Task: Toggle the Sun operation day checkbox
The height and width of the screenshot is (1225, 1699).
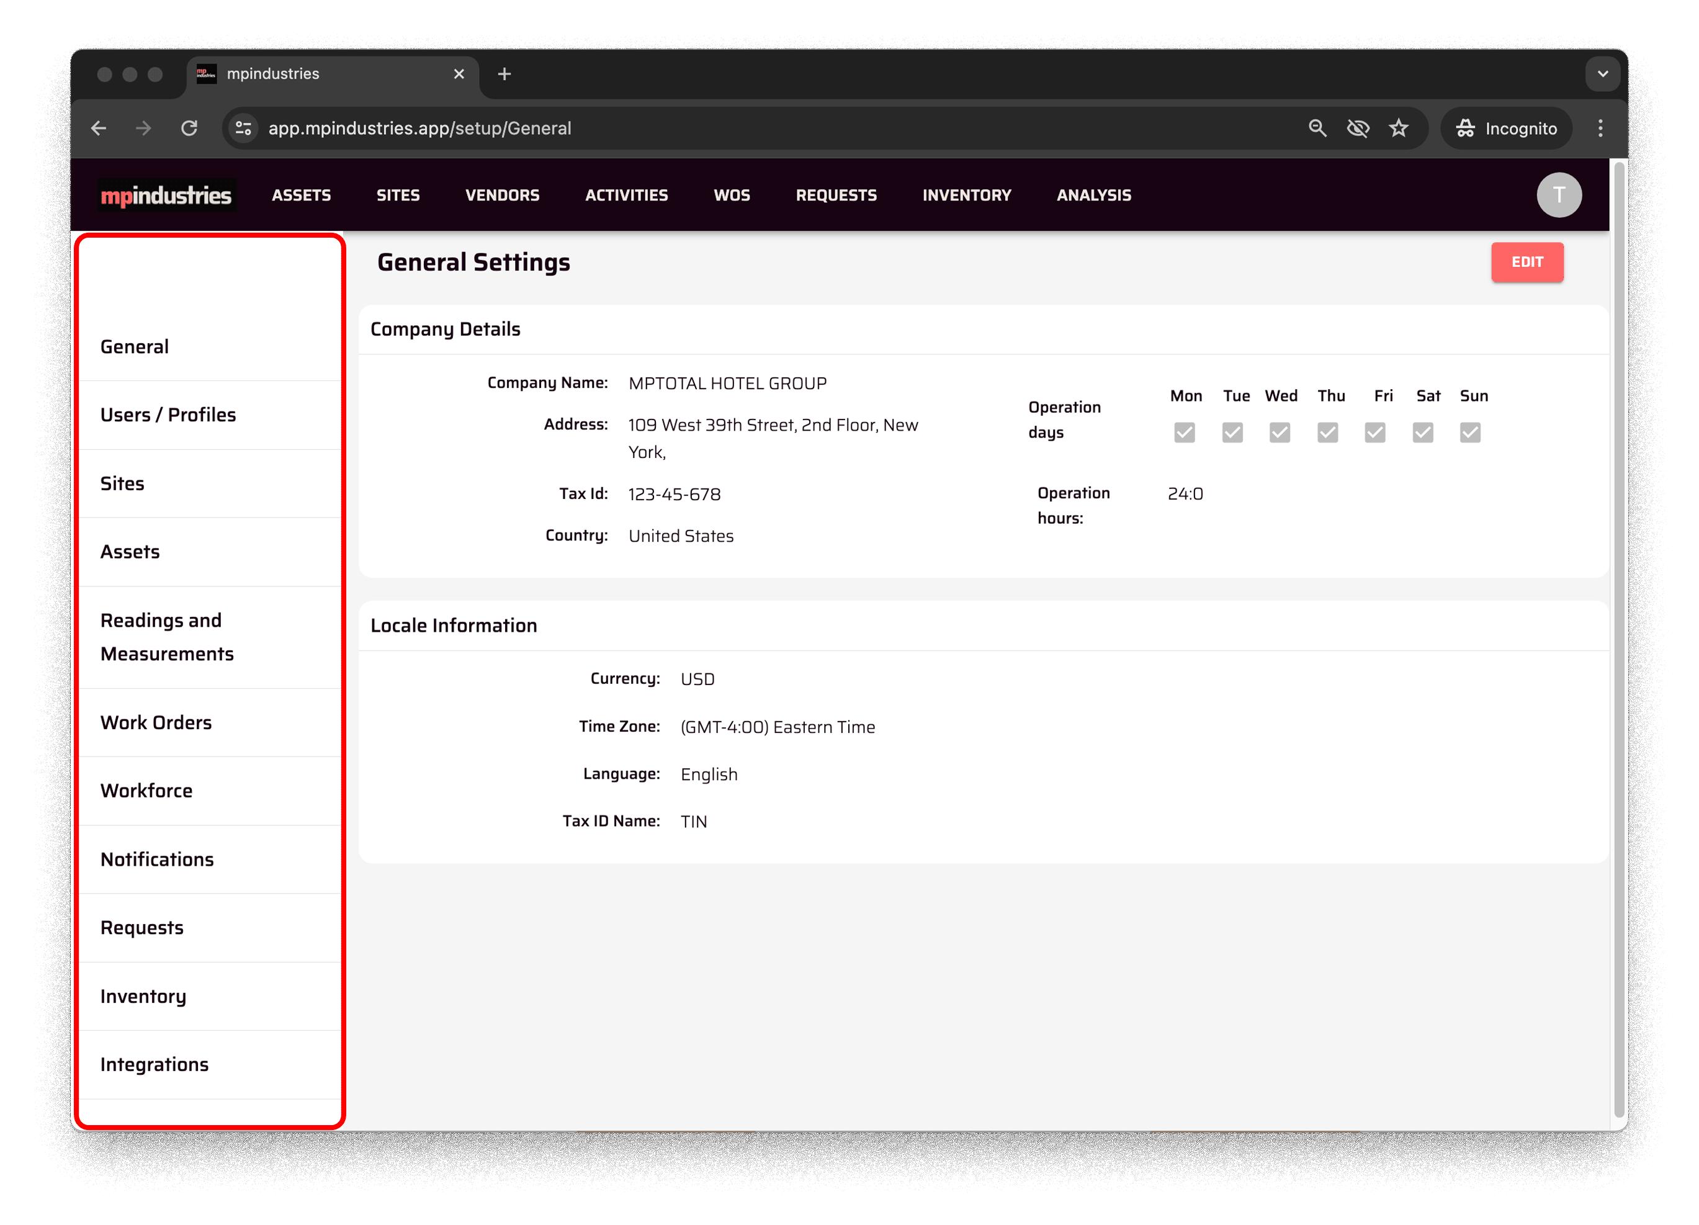Action: pos(1470,433)
